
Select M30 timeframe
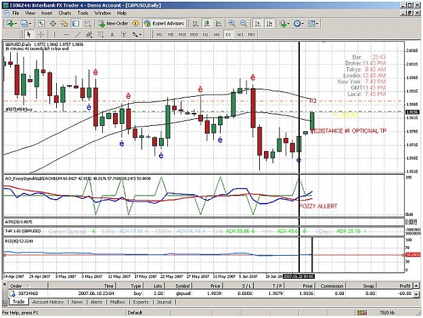click(x=194, y=35)
